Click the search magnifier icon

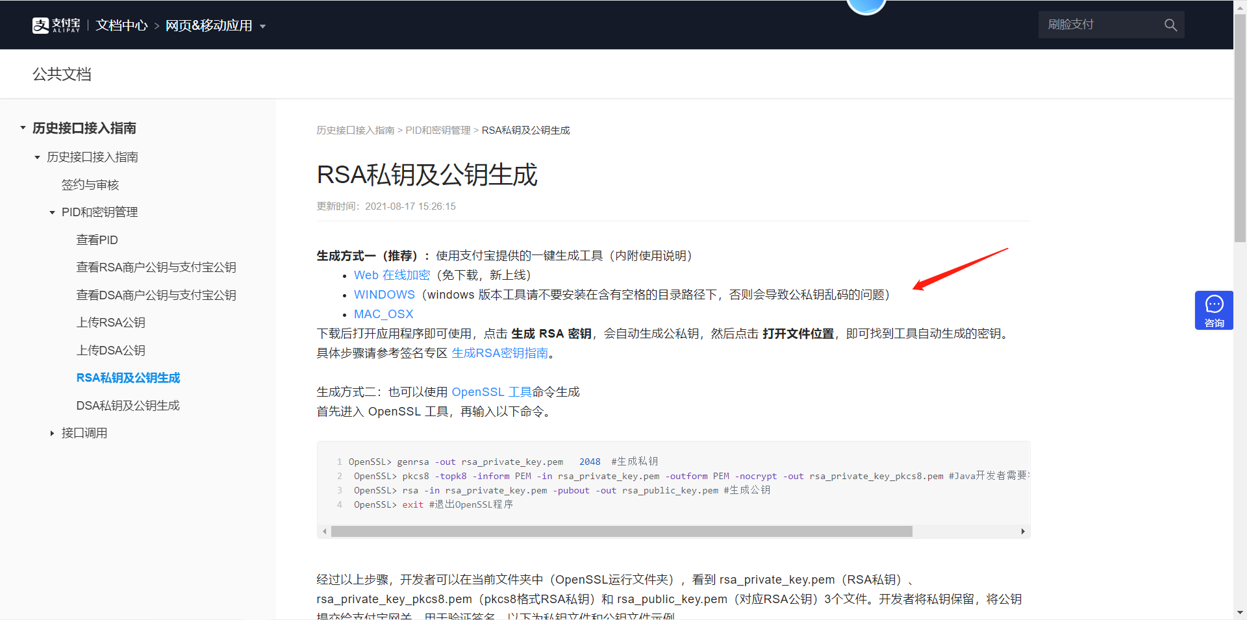1170,25
